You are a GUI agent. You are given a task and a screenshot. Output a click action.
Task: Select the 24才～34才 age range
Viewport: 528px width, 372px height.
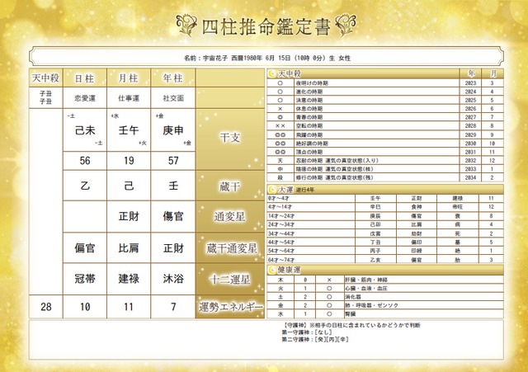[x=281, y=224]
